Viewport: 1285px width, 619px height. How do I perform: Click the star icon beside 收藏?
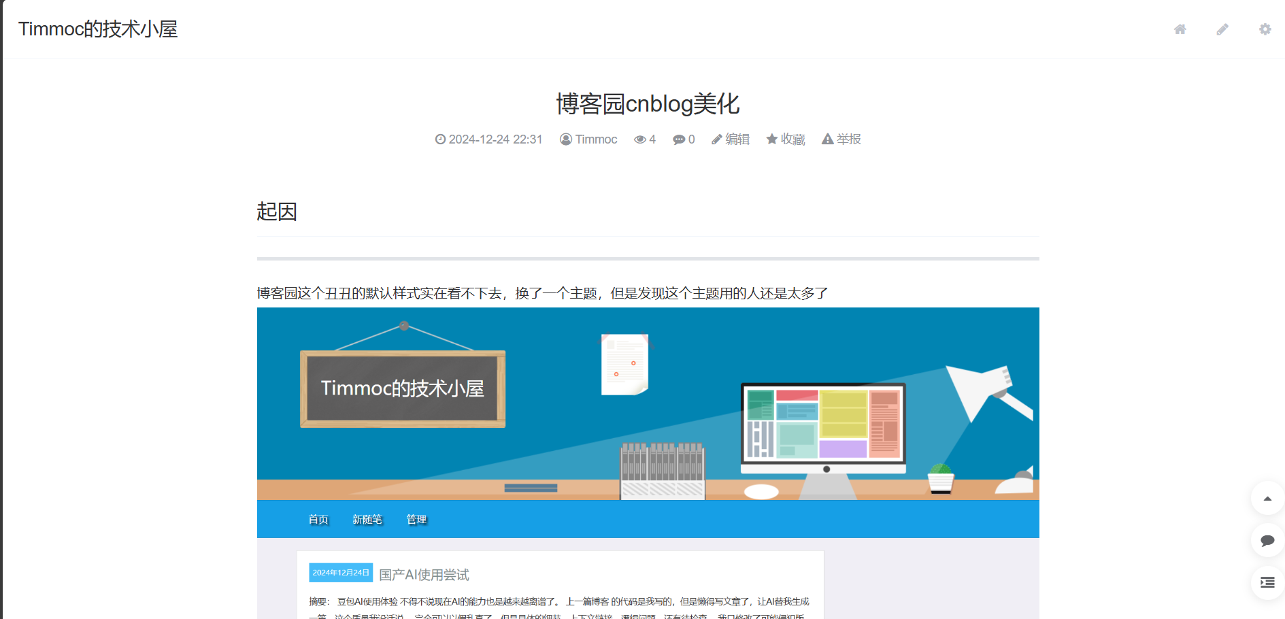tap(772, 139)
